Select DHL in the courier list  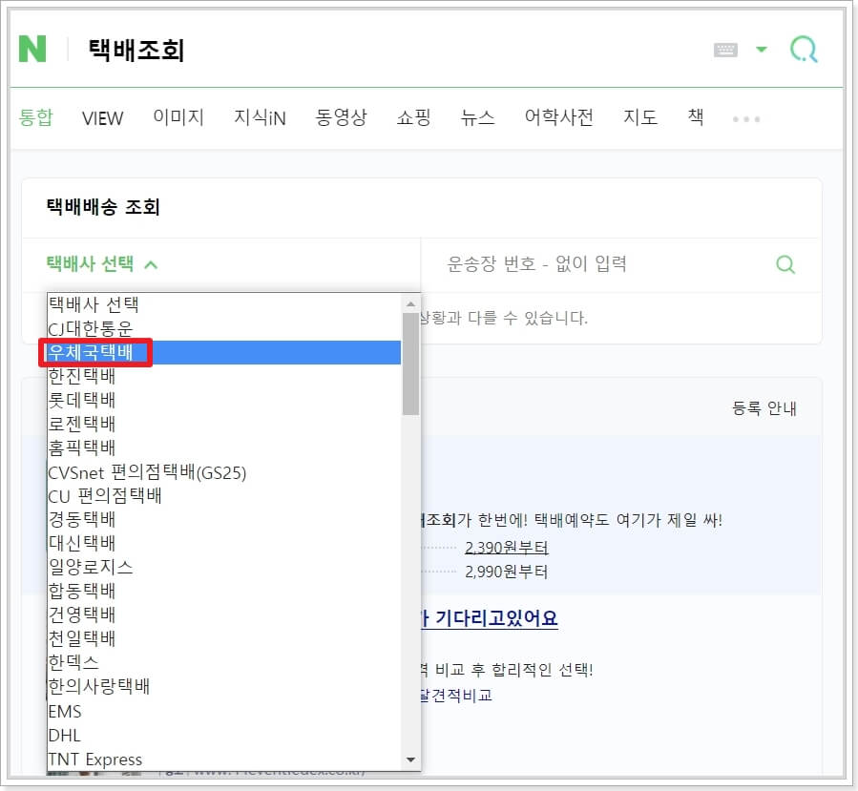coord(65,736)
